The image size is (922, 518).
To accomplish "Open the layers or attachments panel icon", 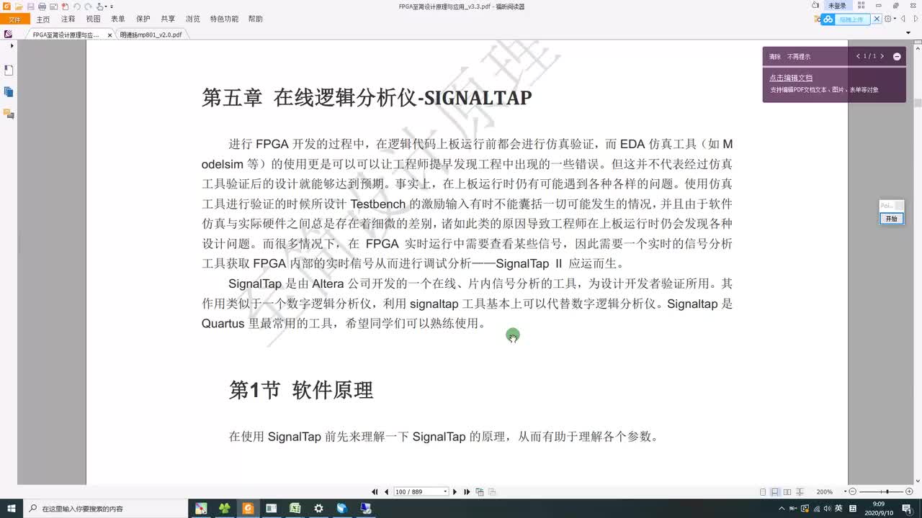I will 9,91.
